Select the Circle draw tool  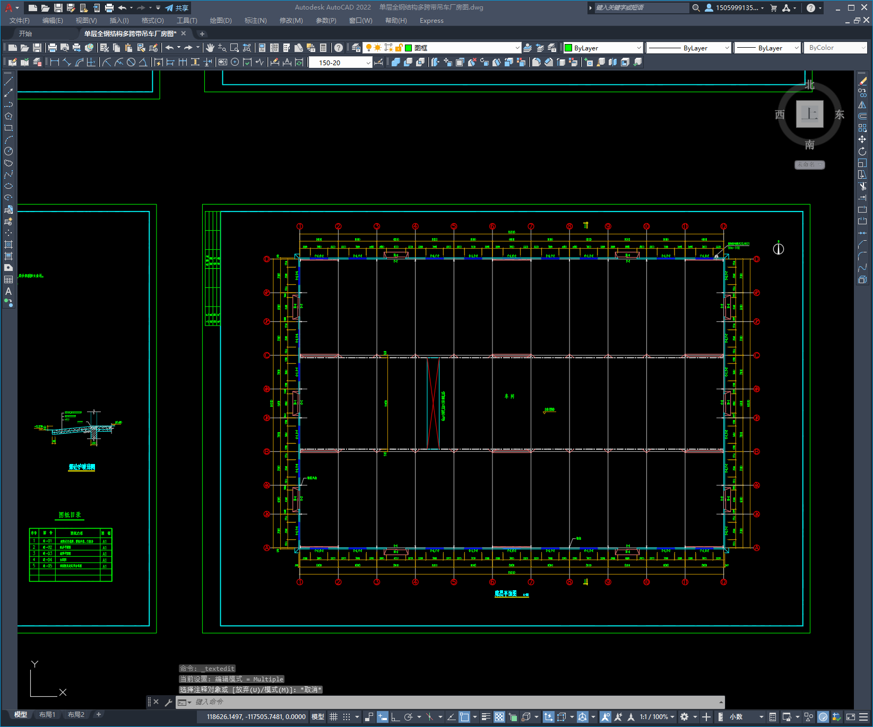[x=8, y=151]
